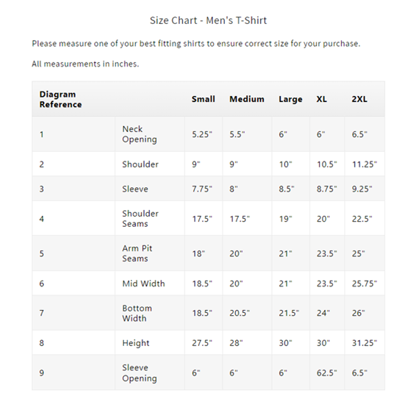
Task: Click the Neck Opening row label
Action: click(x=139, y=134)
